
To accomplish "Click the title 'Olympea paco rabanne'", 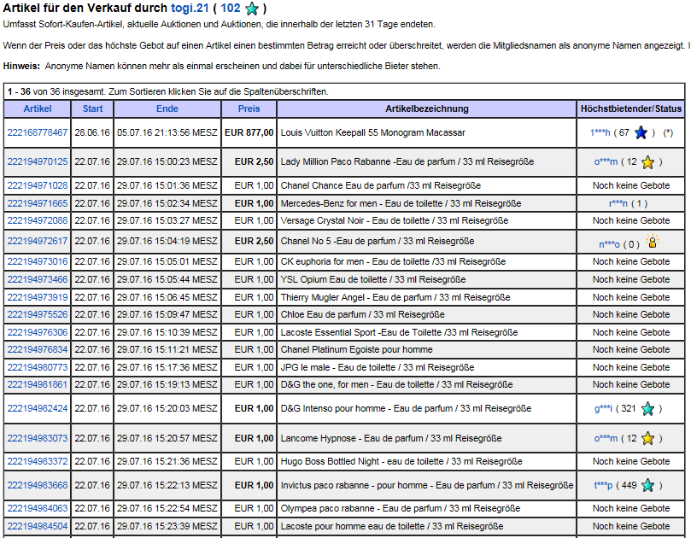I will (327, 508).
